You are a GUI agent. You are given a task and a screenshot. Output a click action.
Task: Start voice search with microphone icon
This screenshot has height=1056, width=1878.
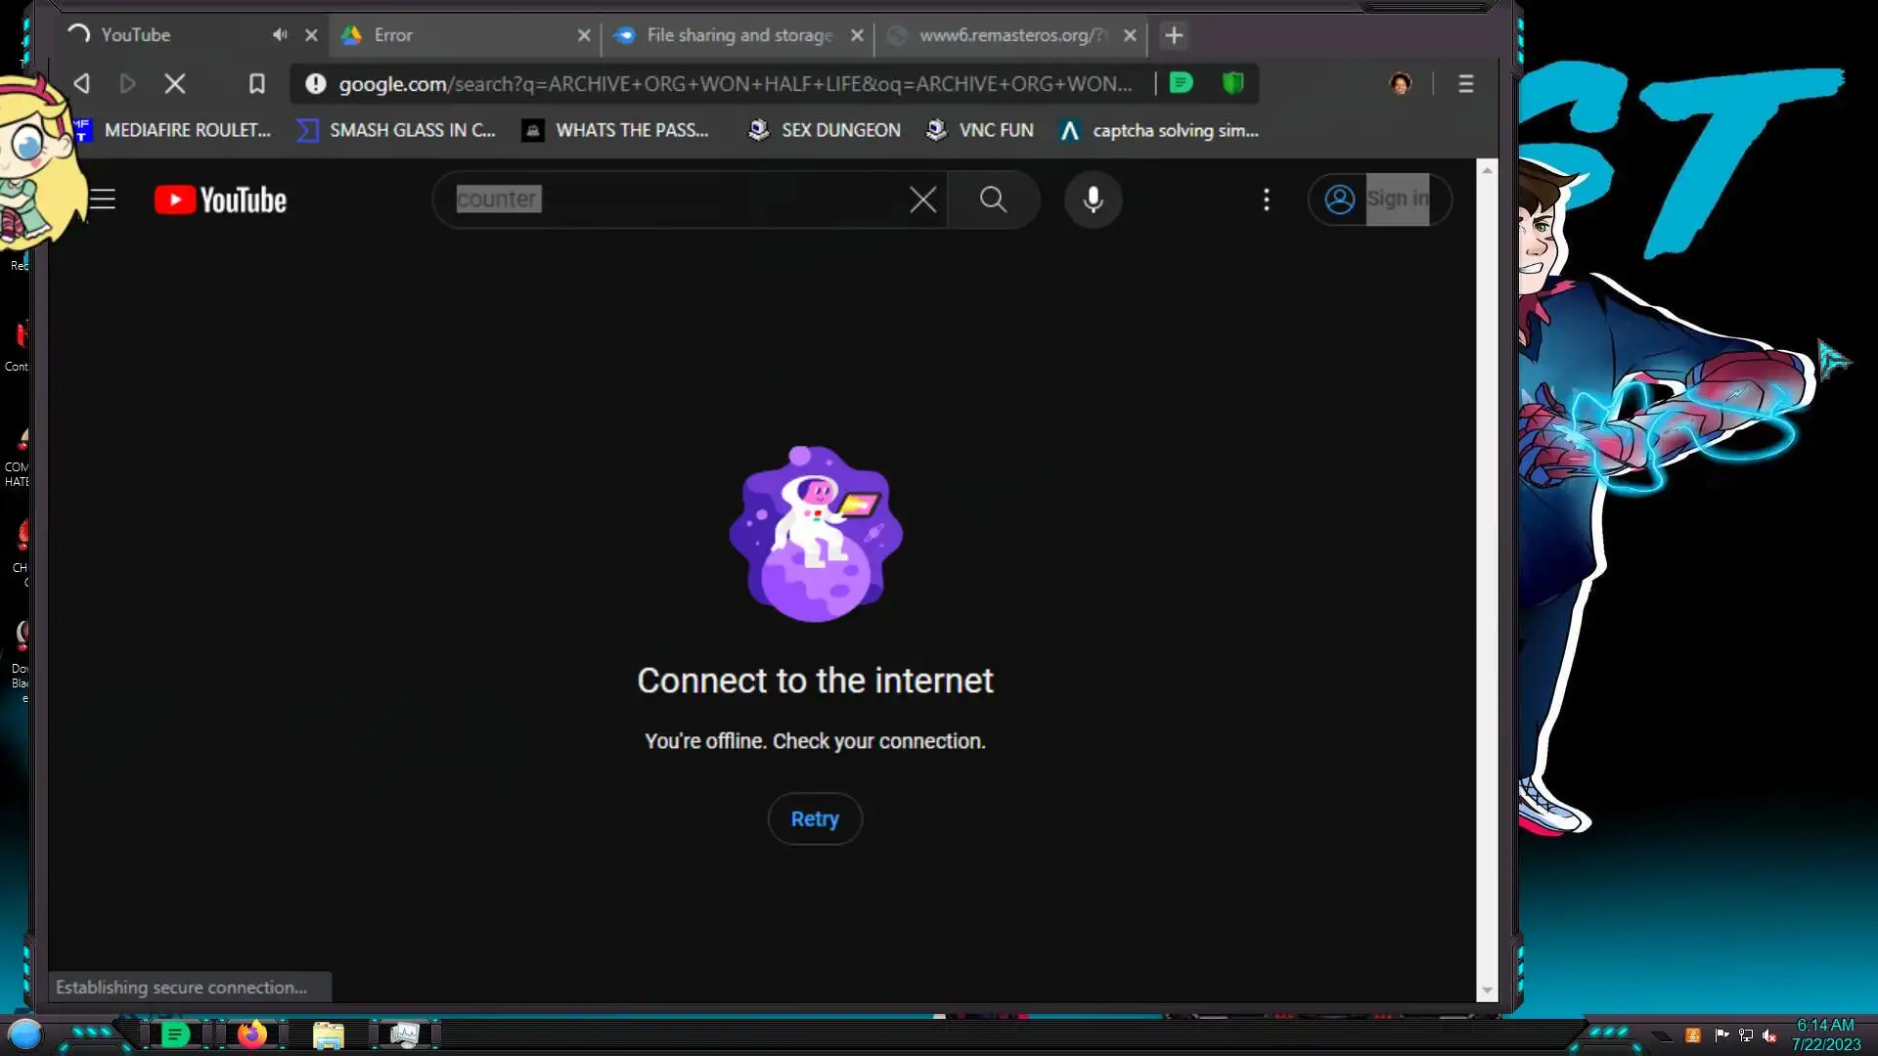(x=1093, y=199)
